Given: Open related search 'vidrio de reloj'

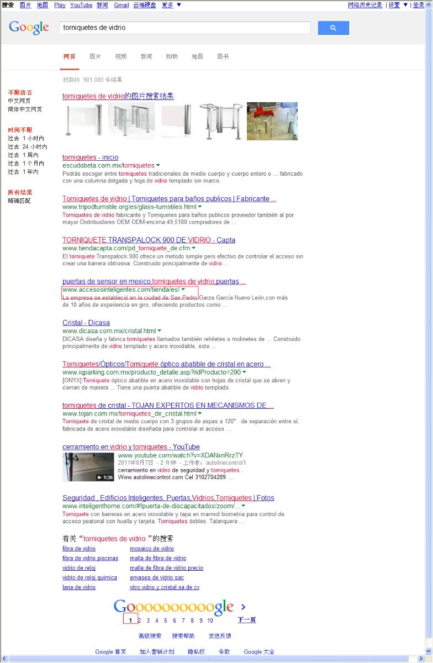Looking at the screenshot, I should [x=79, y=568].
